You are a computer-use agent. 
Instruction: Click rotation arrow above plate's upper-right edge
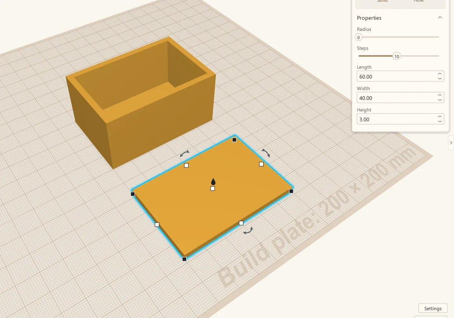tap(266, 153)
